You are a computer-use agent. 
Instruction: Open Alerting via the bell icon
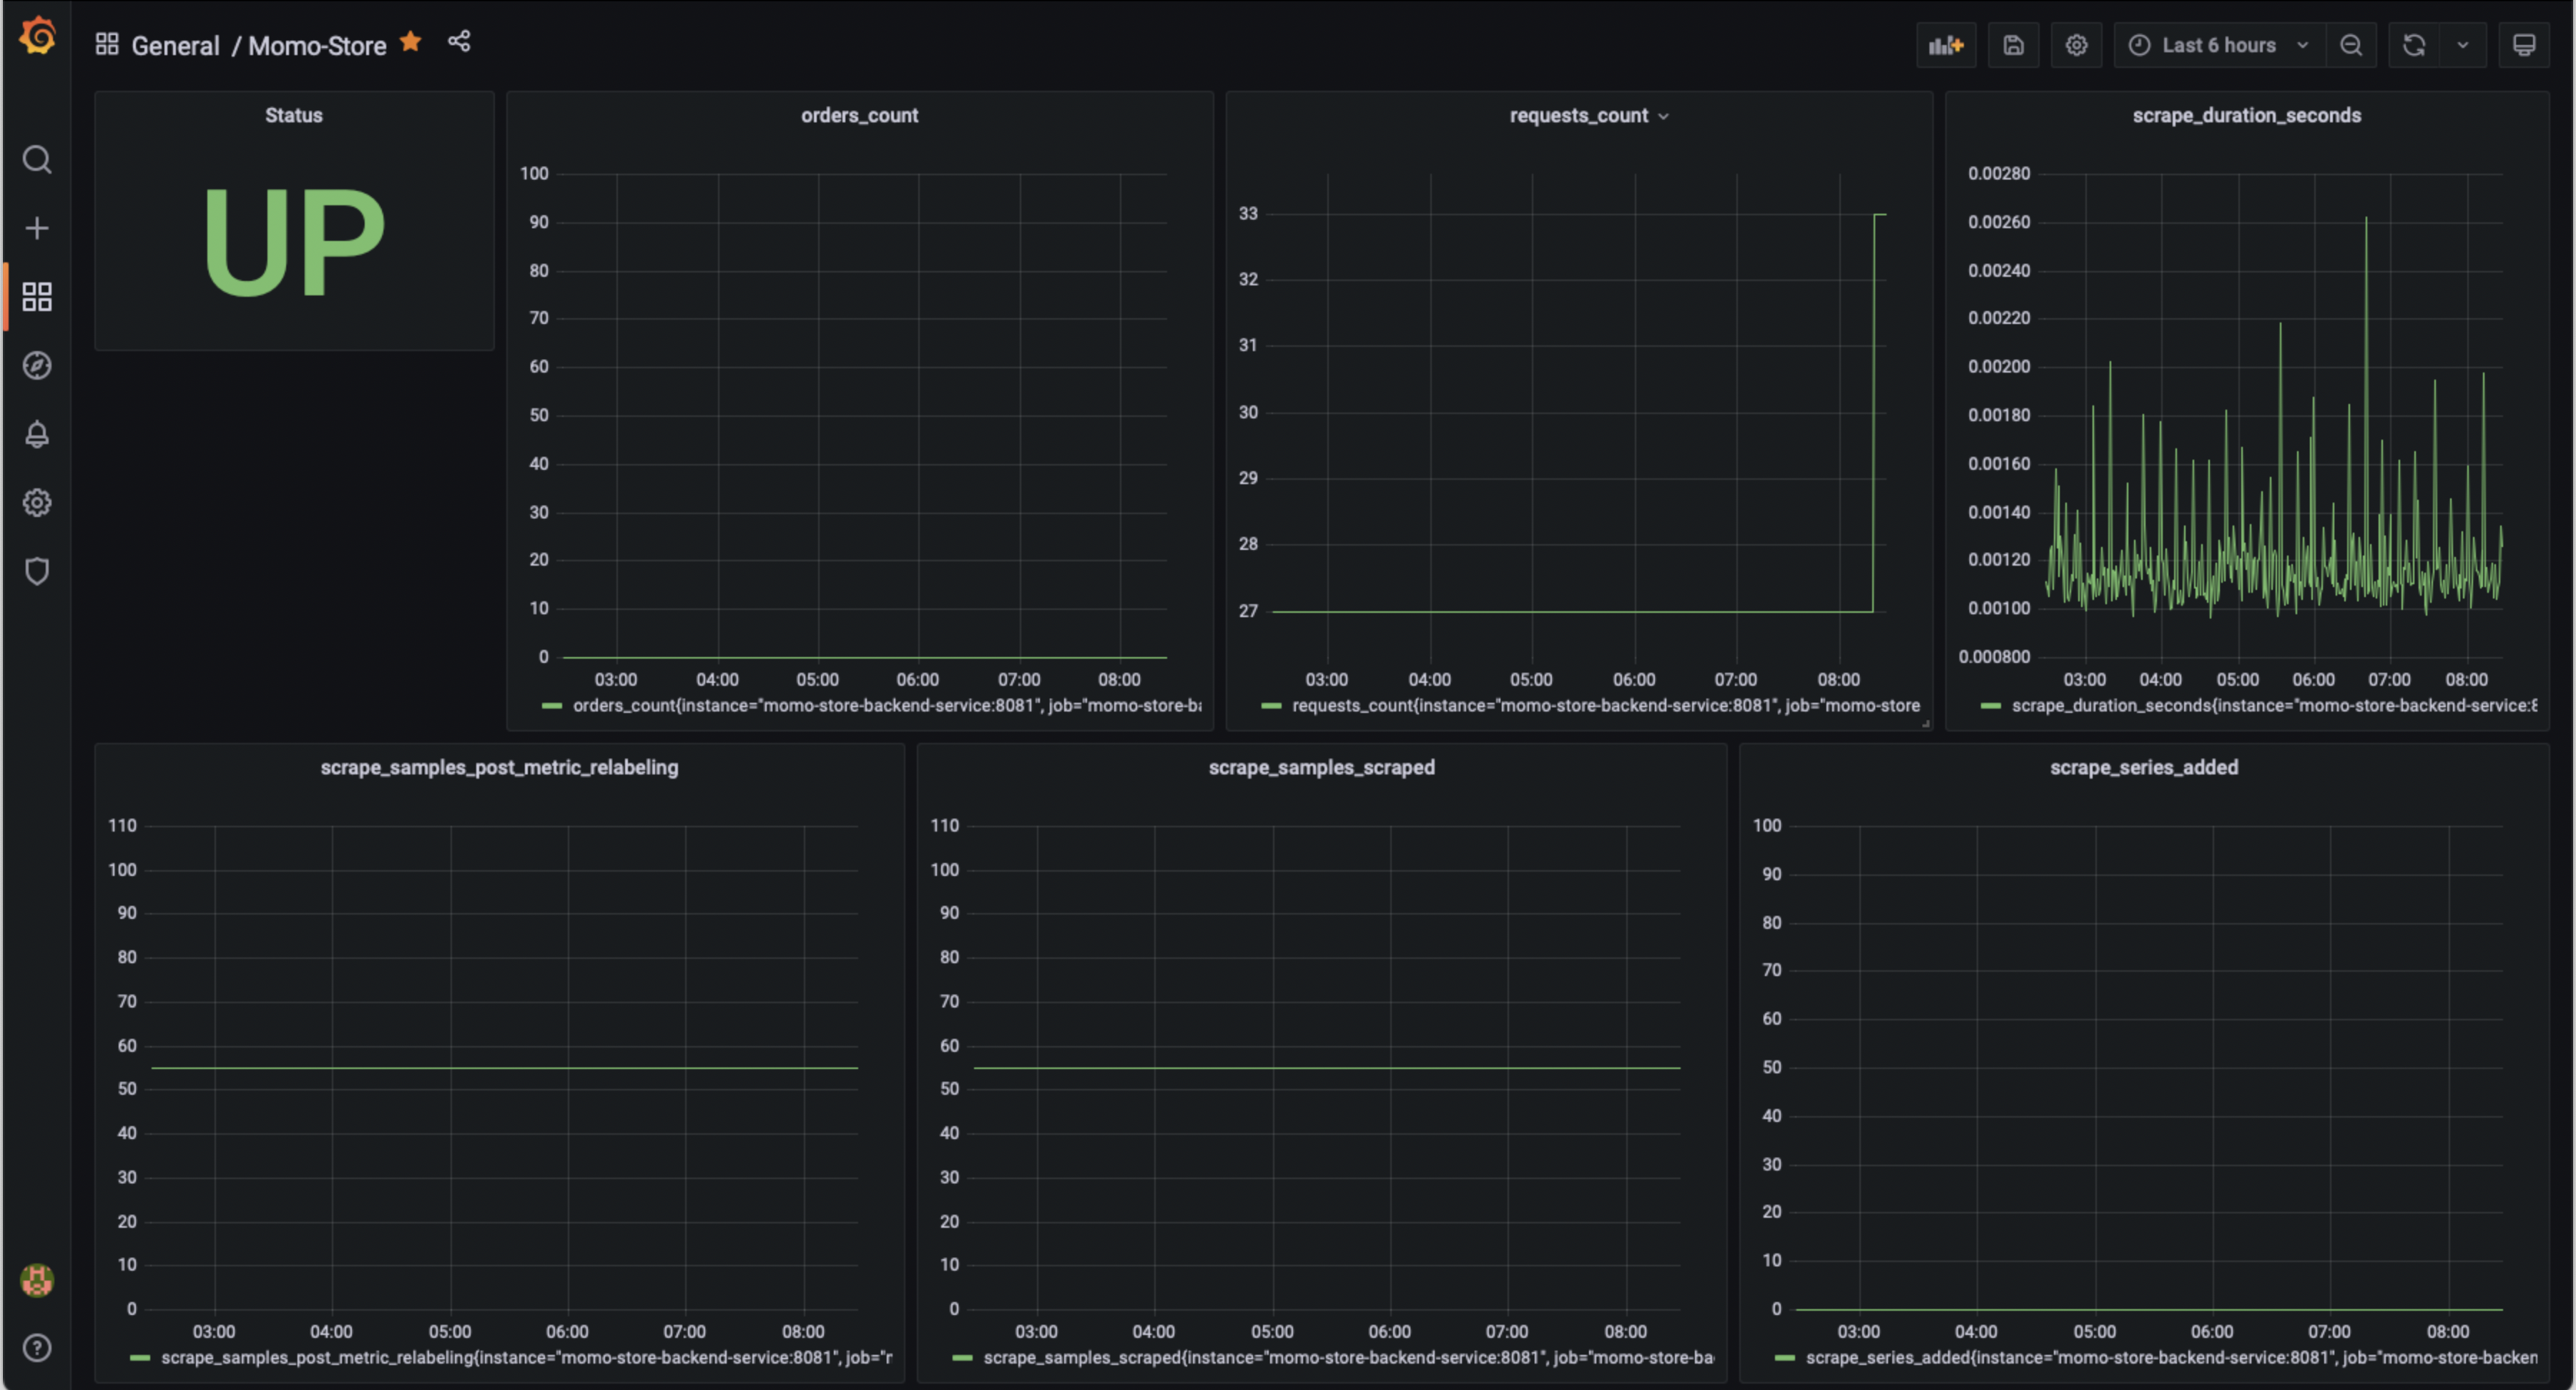[37, 434]
